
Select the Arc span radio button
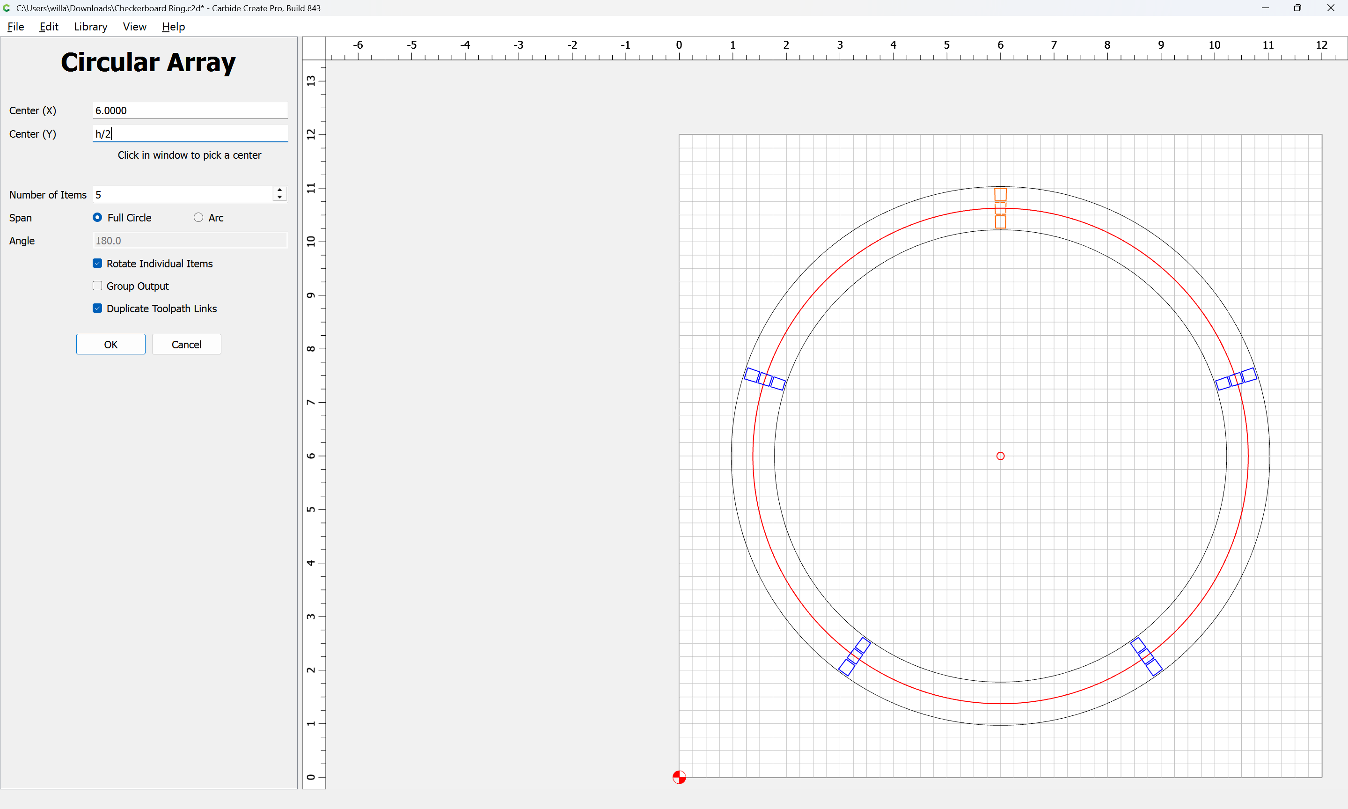(x=198, y=217)
